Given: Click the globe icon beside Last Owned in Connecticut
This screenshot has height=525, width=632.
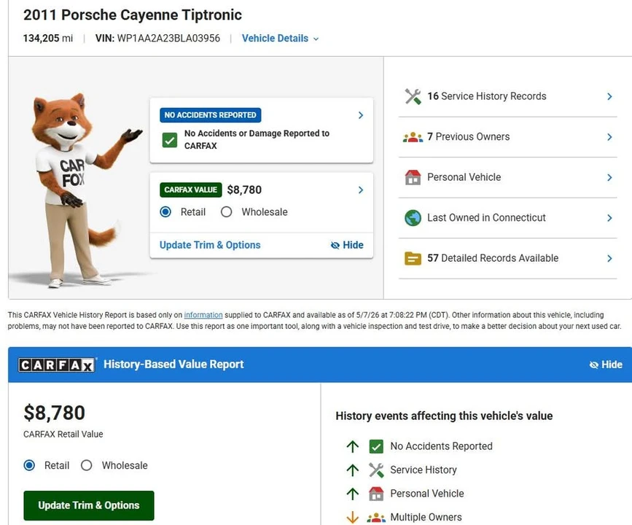Looking at the screenshot, I should pos(413,218).
